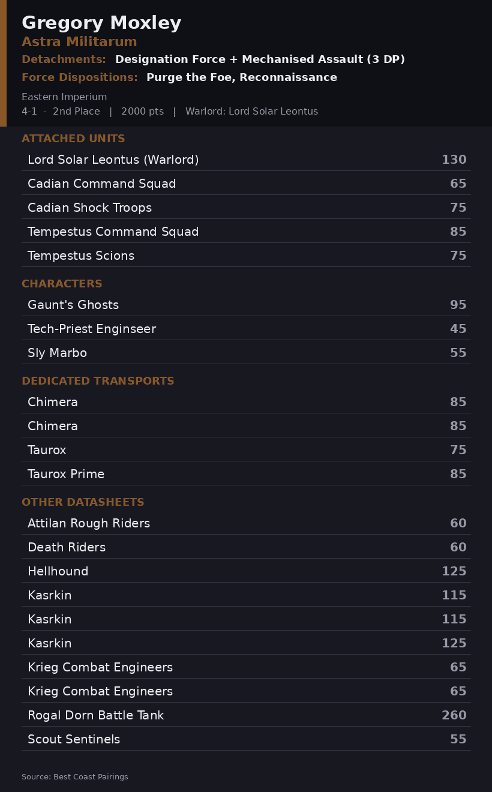492x792 pixels.
Task: Click the Source: Best Coast Pairings text
Action: pyautogui.click(x=75, y=776)
